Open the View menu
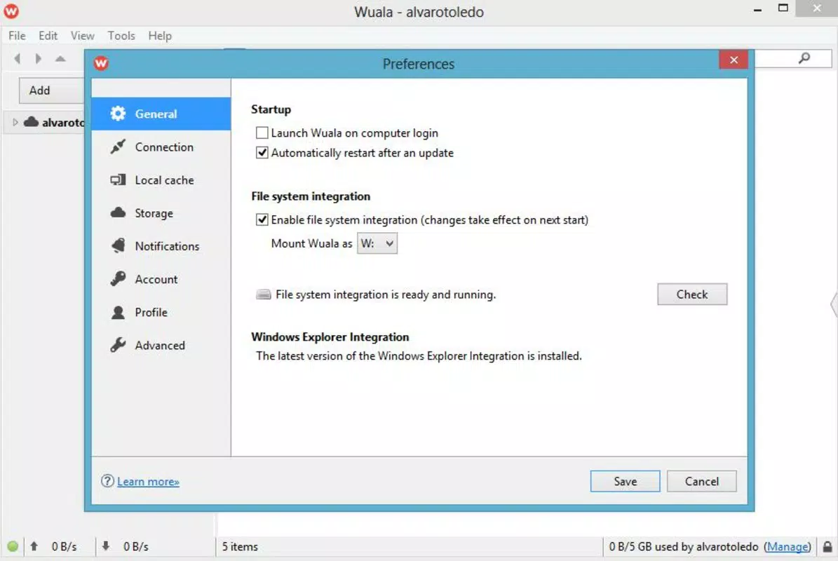The height and width of the screenshot is (561, 838). click(82, 36)
